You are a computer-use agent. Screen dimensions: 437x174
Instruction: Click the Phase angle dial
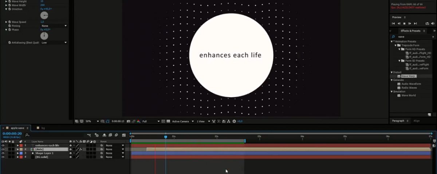click(44, 36)
